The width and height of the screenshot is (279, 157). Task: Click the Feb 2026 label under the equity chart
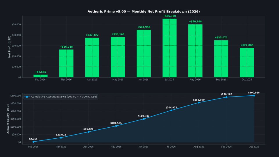coord(33,147)
